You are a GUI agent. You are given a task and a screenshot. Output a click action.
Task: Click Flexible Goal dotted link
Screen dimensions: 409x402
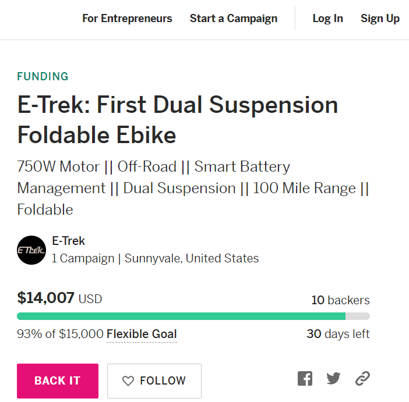[x=142, y=335]
